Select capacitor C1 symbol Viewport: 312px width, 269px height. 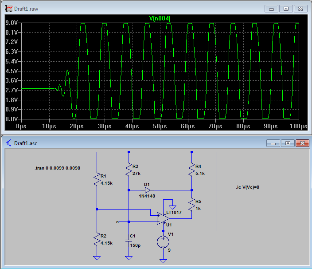tap(129, 240)
